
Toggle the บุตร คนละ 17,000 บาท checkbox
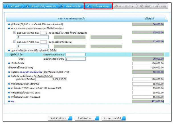[15, 41]
